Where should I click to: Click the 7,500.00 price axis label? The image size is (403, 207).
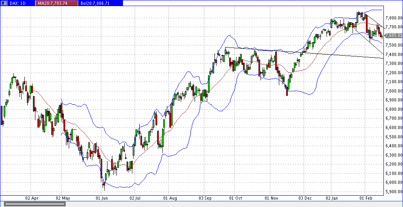pyautogui.click(x=394, y=45)
